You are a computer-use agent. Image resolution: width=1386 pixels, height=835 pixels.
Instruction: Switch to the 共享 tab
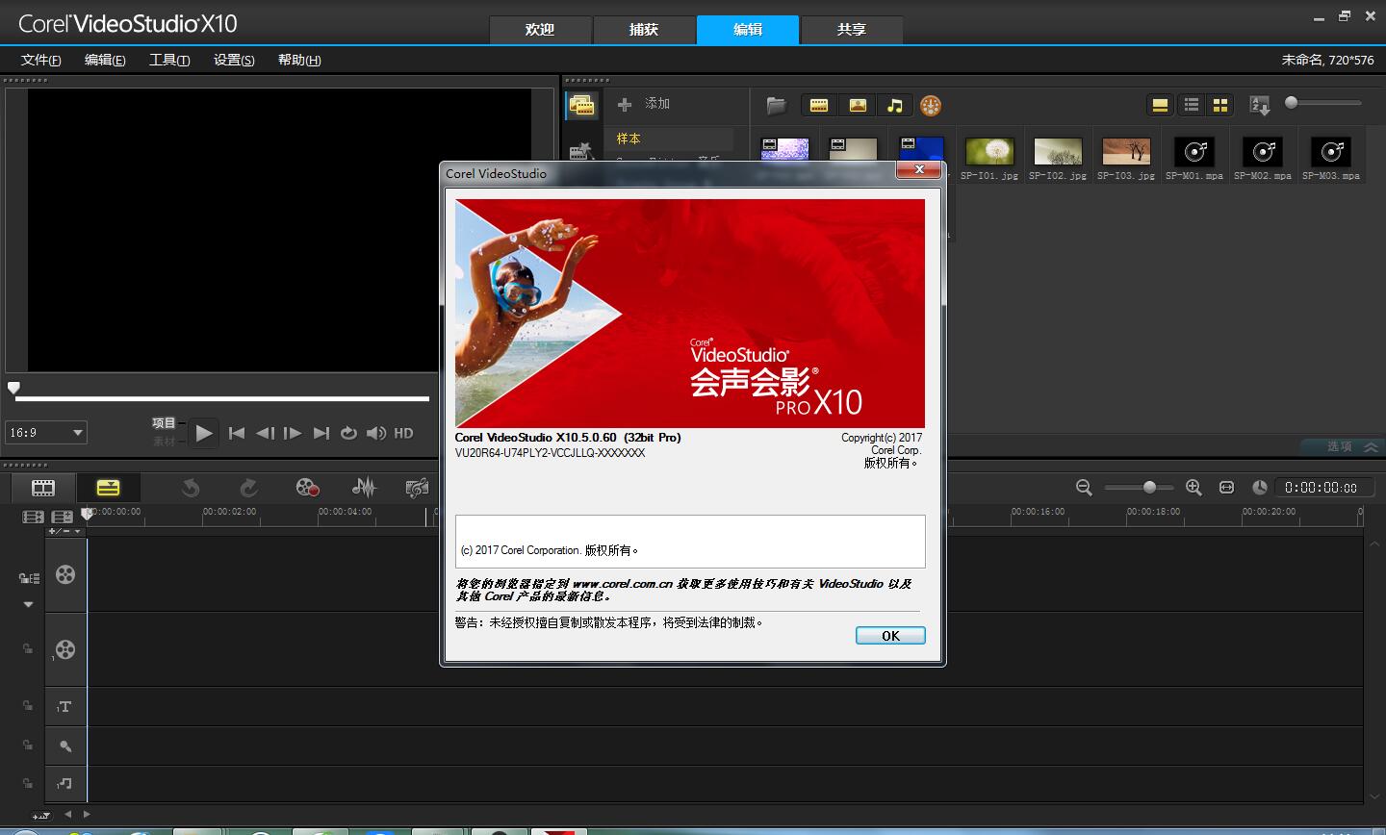click(x=852, y=30)
